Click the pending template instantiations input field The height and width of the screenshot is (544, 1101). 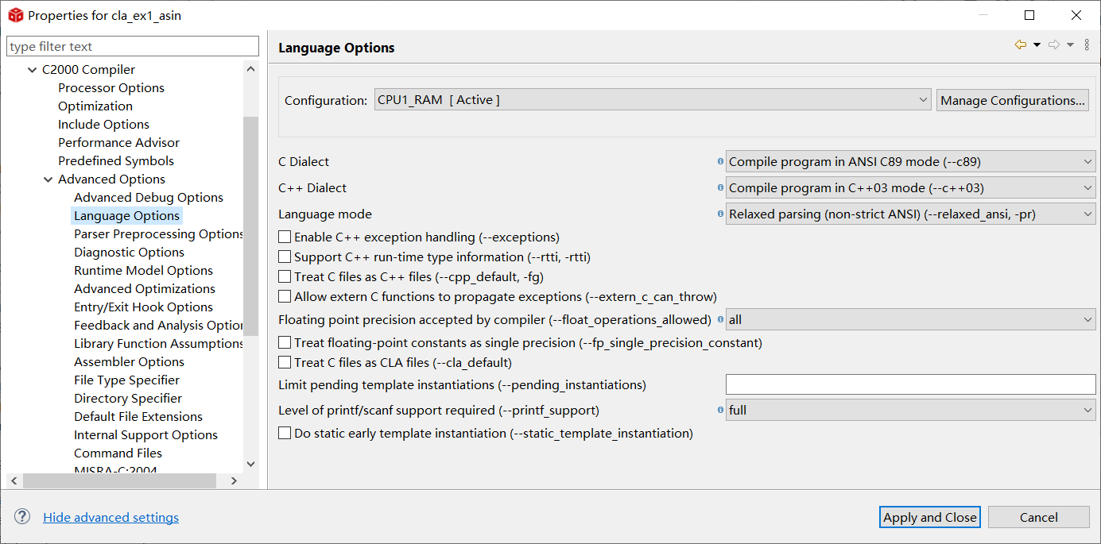coord(911,384)
